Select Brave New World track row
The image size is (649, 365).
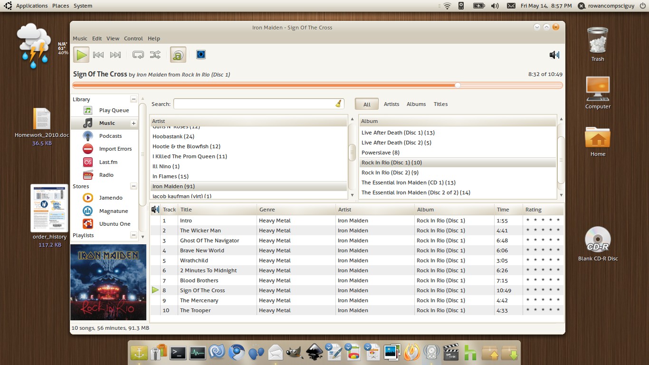[x=357, y=250]
